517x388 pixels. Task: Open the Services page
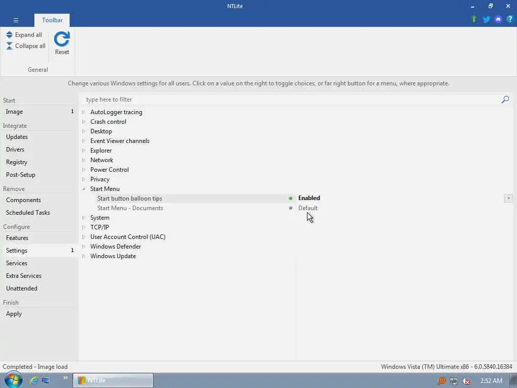tap(39, 263)
